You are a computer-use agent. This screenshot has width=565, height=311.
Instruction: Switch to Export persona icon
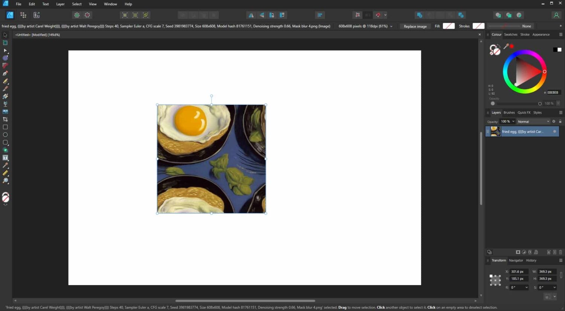tap(37, 15)
